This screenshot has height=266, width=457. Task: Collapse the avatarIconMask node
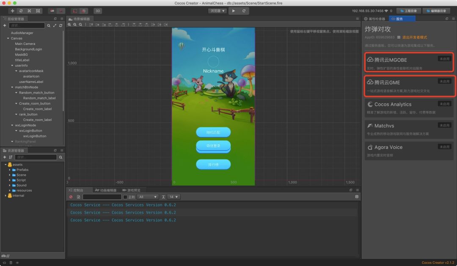coord(17,71)
